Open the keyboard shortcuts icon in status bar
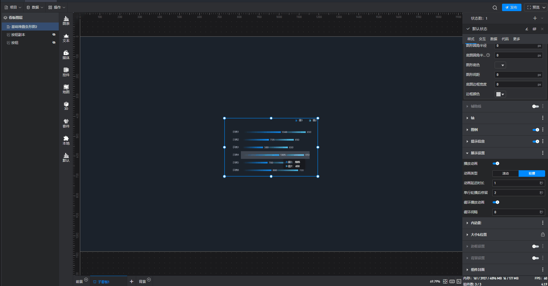548x286 pixels. click(x=452, y=281)
